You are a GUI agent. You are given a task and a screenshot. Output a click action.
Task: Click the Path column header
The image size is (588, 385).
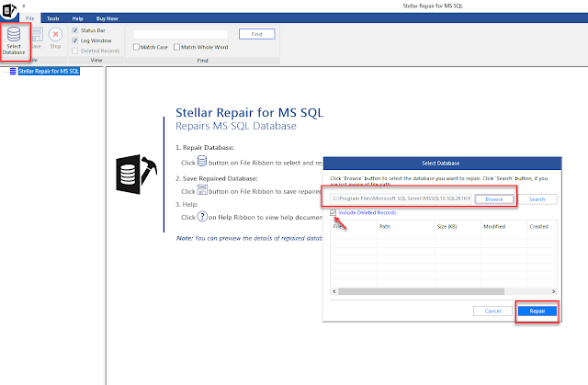406,226
